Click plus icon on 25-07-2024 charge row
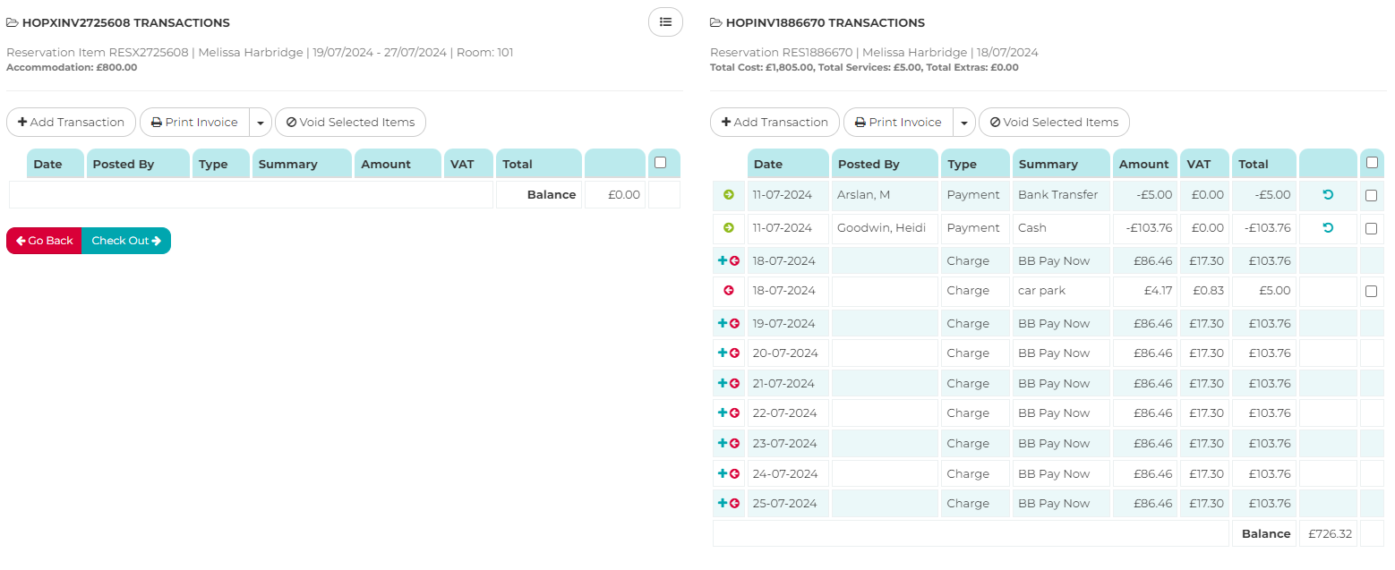The image size is (1395, 570). (723, 503)
